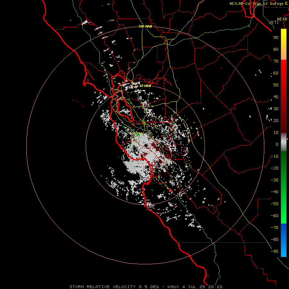Click the gray zero-velocity segment of the color bar

point(284,142)
